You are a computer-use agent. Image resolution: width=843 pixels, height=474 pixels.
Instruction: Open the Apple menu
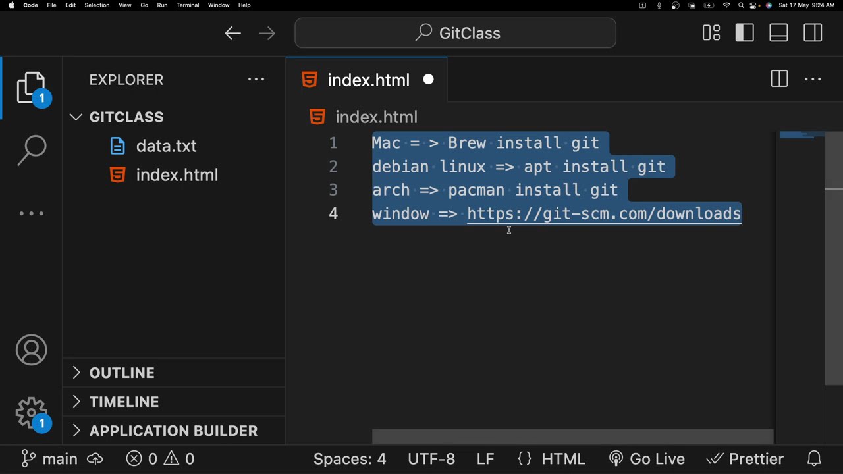coord(11,5)
